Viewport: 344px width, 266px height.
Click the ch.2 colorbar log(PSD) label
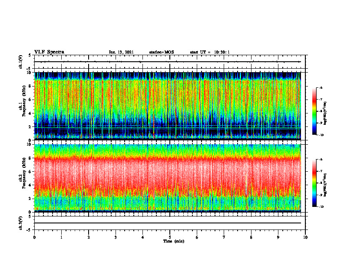(x=325, y=185)
